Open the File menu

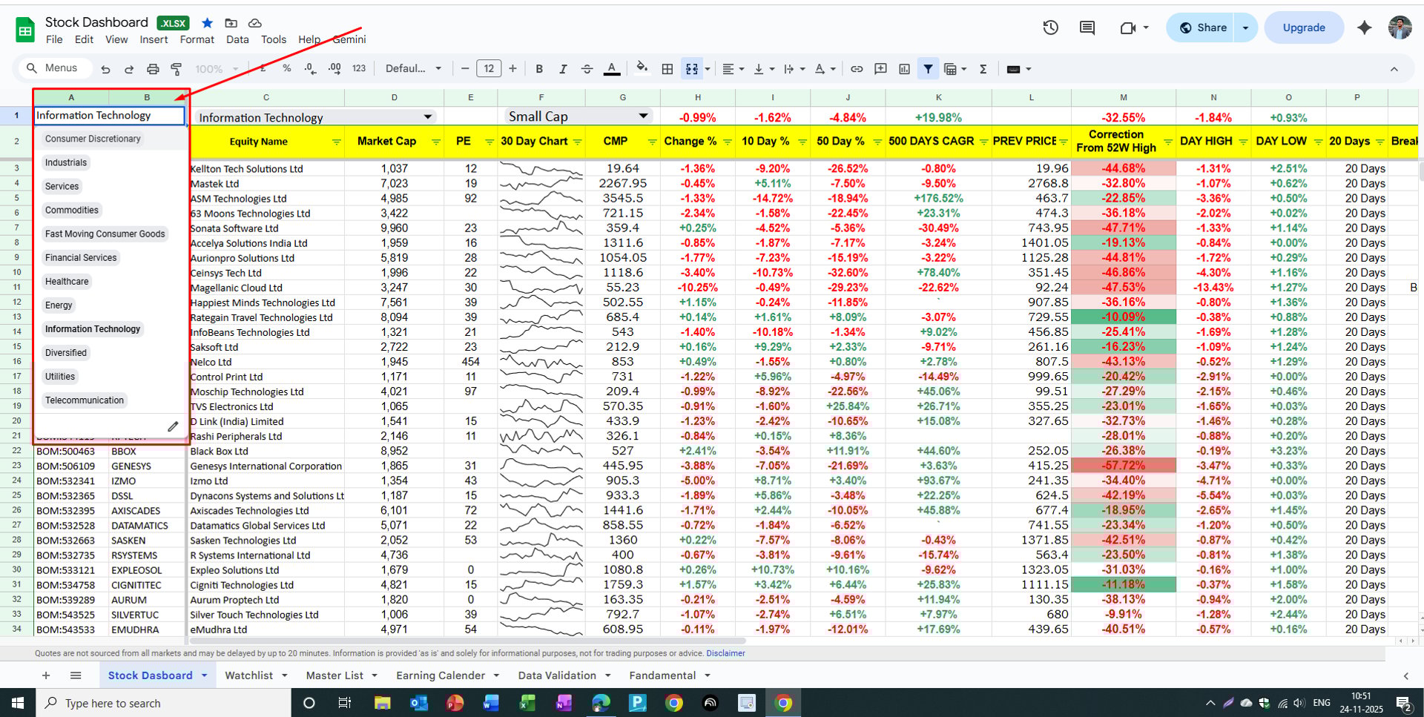tap(54, 39)
